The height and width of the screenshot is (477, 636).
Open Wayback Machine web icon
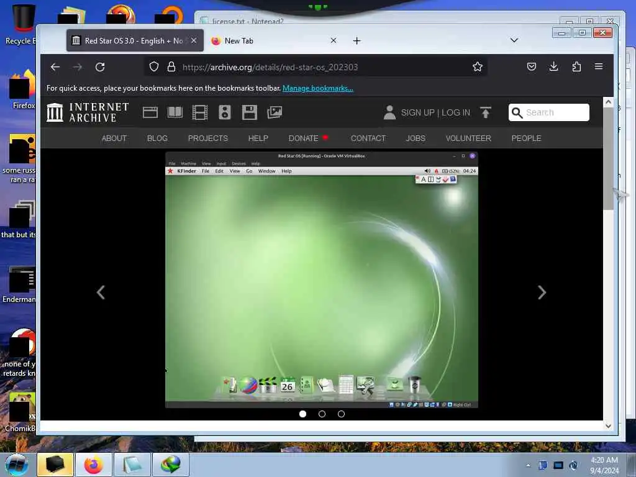pyautogui.click(x=150, y=112)
